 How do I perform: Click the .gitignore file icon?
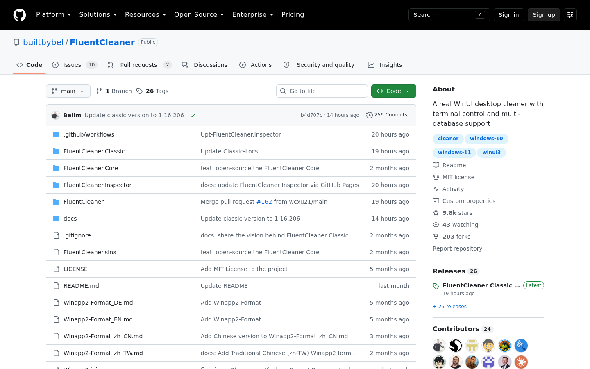(56, 235)
